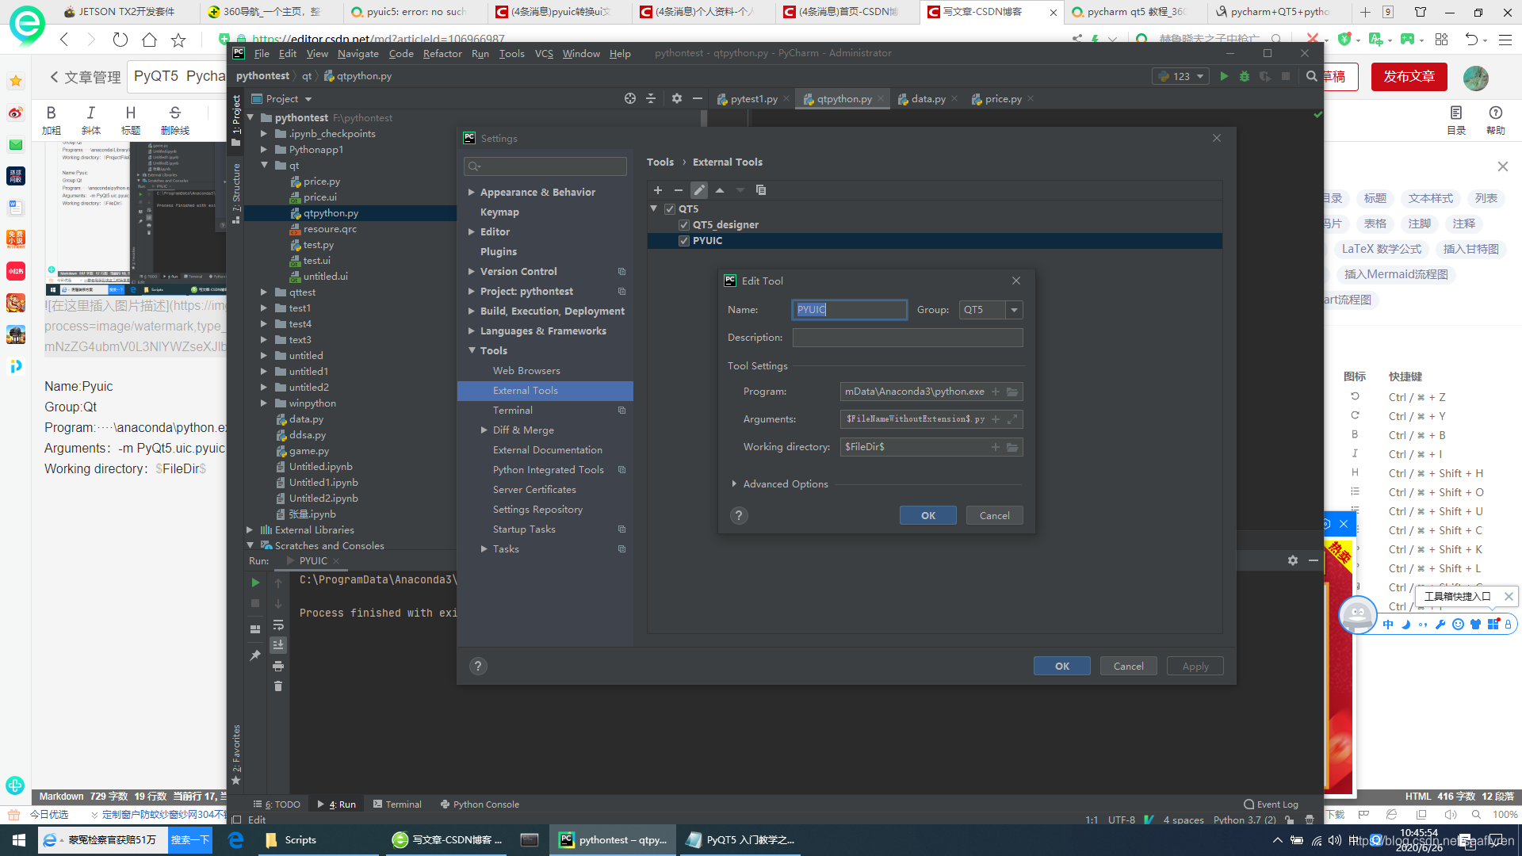Image resolution: width=1522 pixels, height=856 pixels.
Task: Click the rerun PYUIC green arrow
Action: point(255,583)
